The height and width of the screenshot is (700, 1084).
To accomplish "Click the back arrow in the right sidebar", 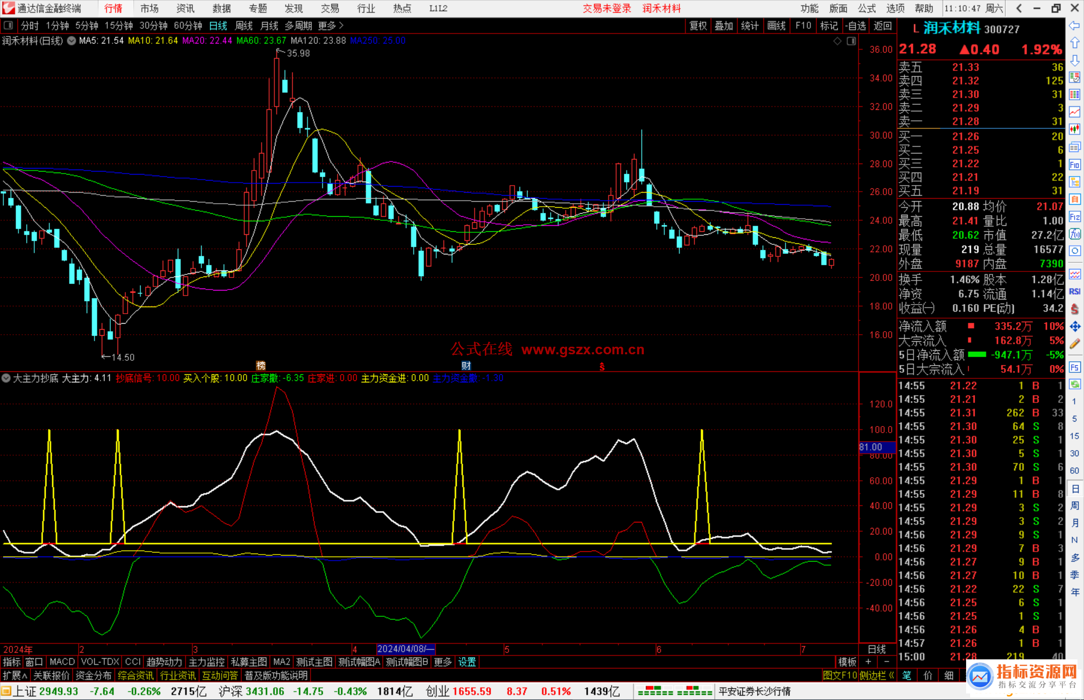I will click(1074, 26).
